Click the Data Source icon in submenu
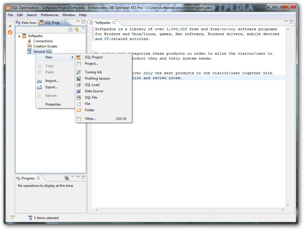Image resolution: width=304 pixels, height=230 pixels. (x=79, y=91)
